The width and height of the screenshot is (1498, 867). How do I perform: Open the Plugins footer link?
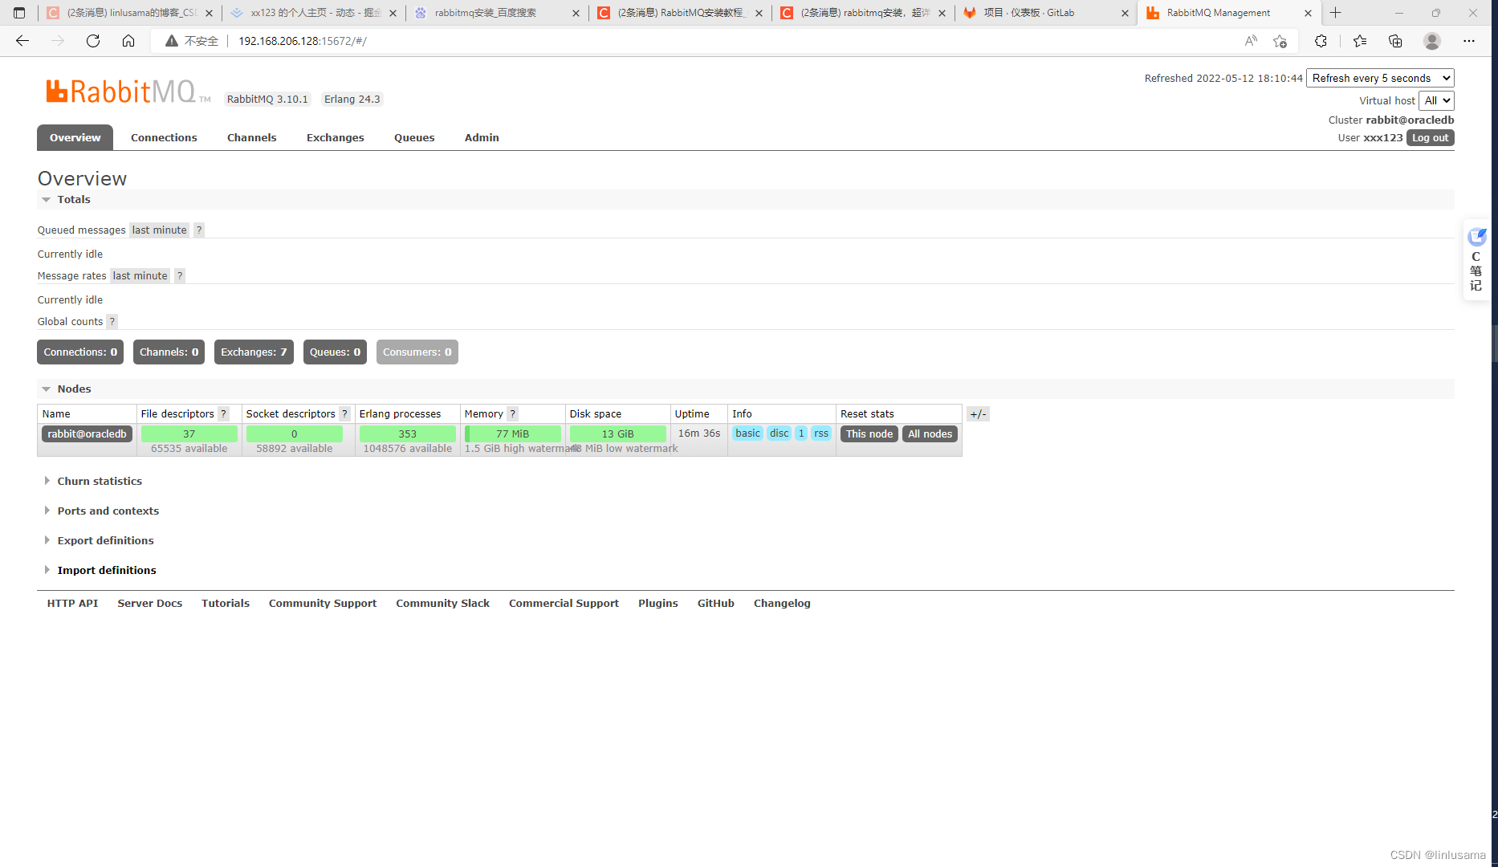tap(657, 604)
